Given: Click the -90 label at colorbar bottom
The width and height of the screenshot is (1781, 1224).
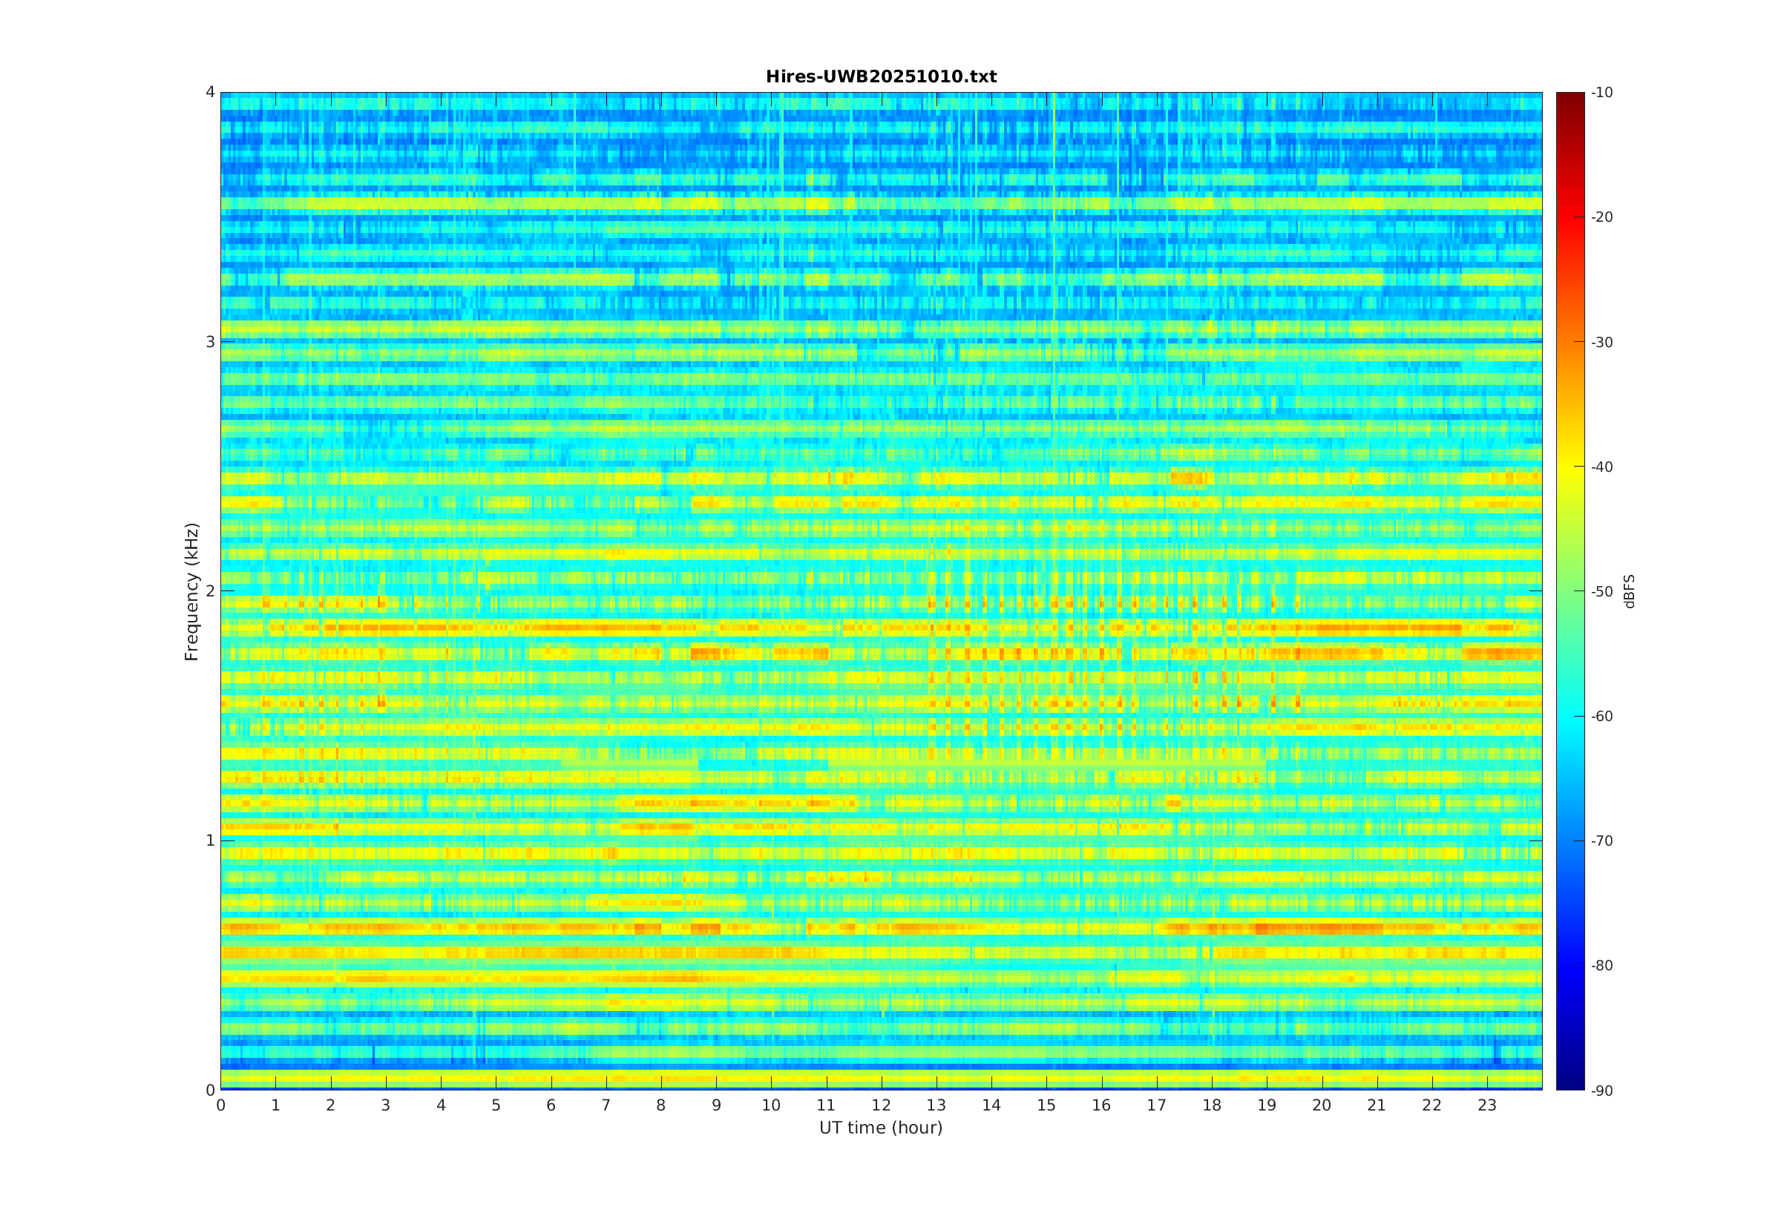Looking at the screenshot, I should pos(1601,1090).
